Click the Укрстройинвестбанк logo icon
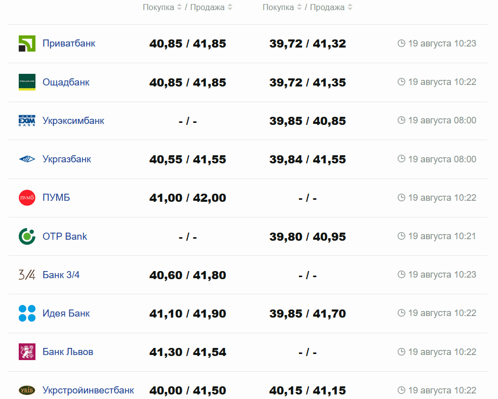 pyautogui.click(x=27, y=390)
